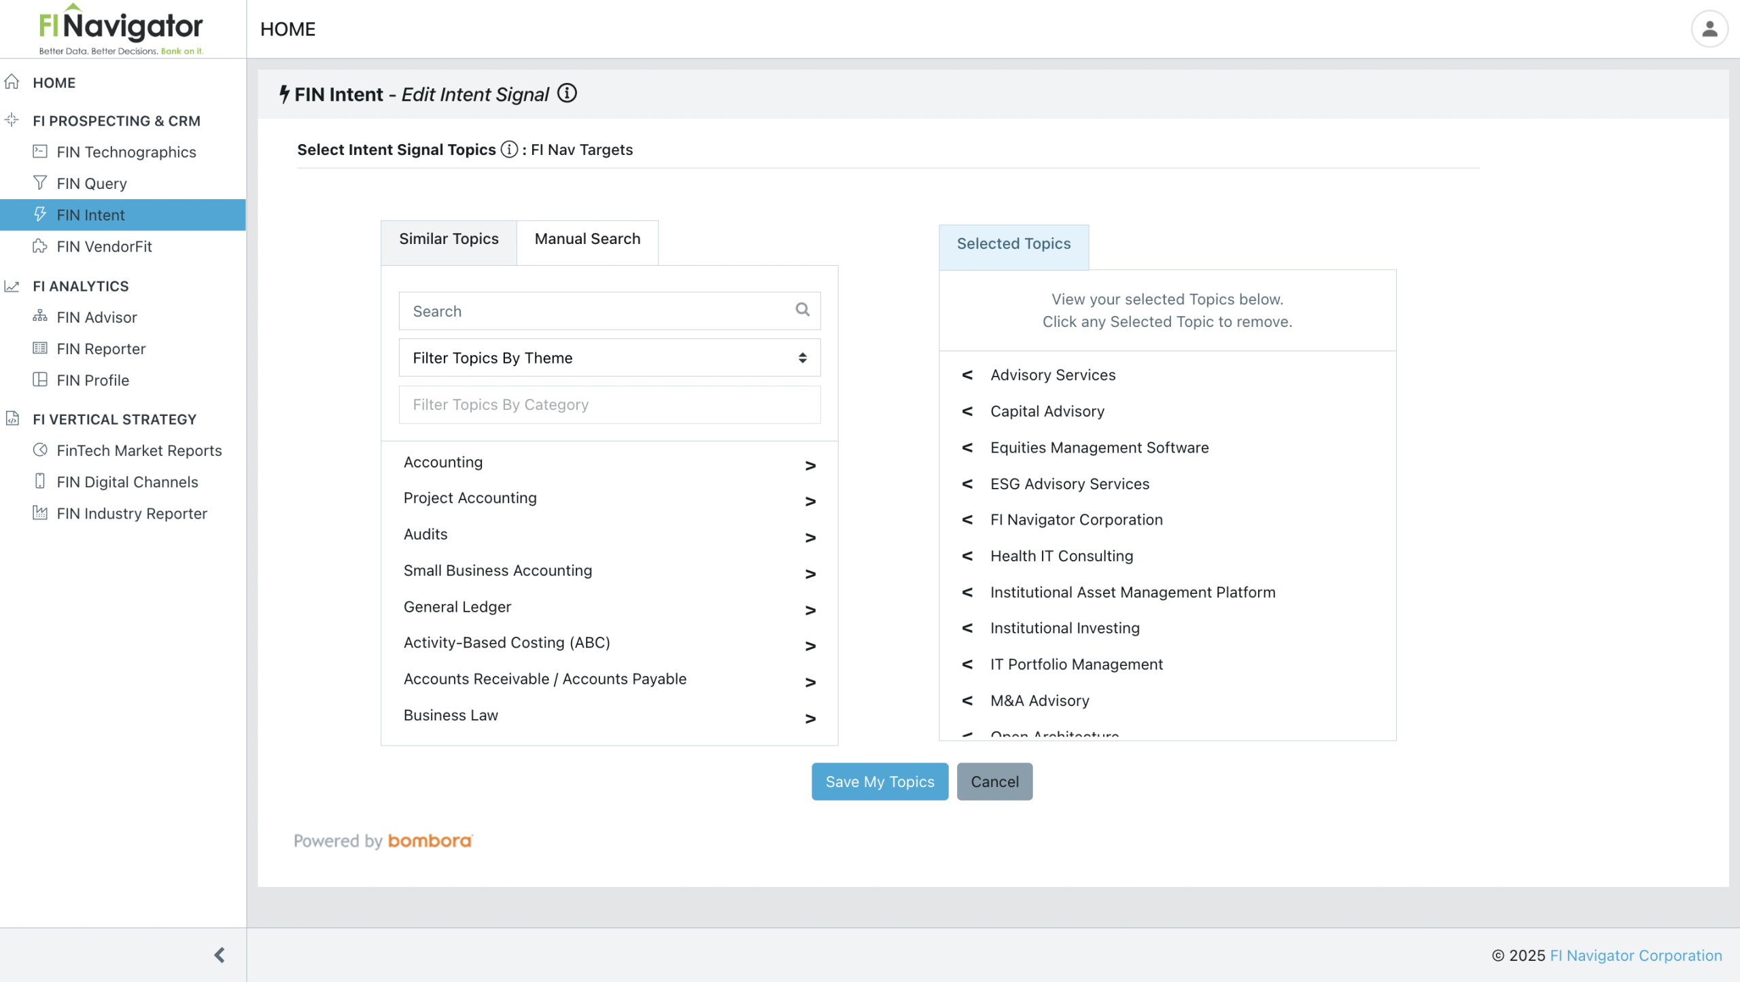Click Save My Topics button
The image size is (1740, 982).
pyautogui.click(x=880, y=782)
